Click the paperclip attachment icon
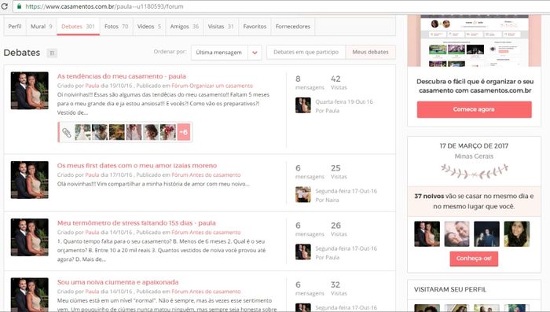 click(66, 132)
